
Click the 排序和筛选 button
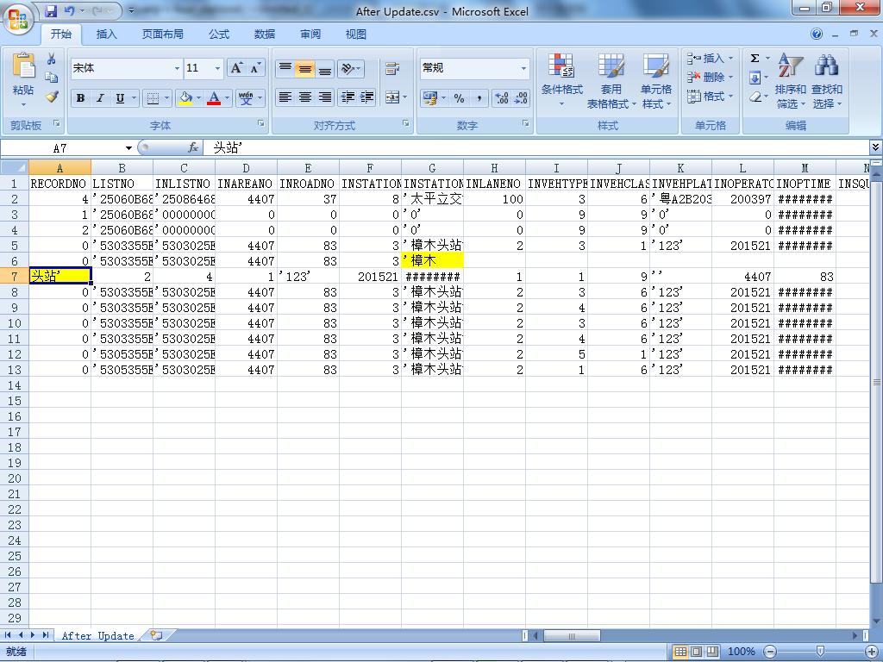click(x=790, y=81)
